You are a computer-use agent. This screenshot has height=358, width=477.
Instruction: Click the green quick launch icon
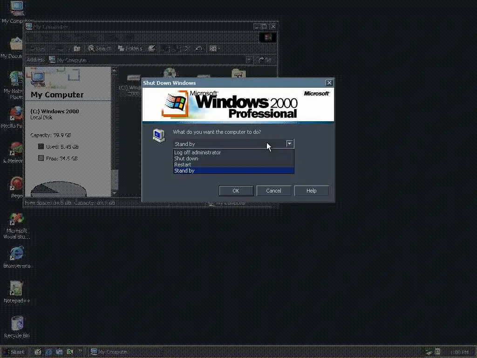click(x=70, y=352)
